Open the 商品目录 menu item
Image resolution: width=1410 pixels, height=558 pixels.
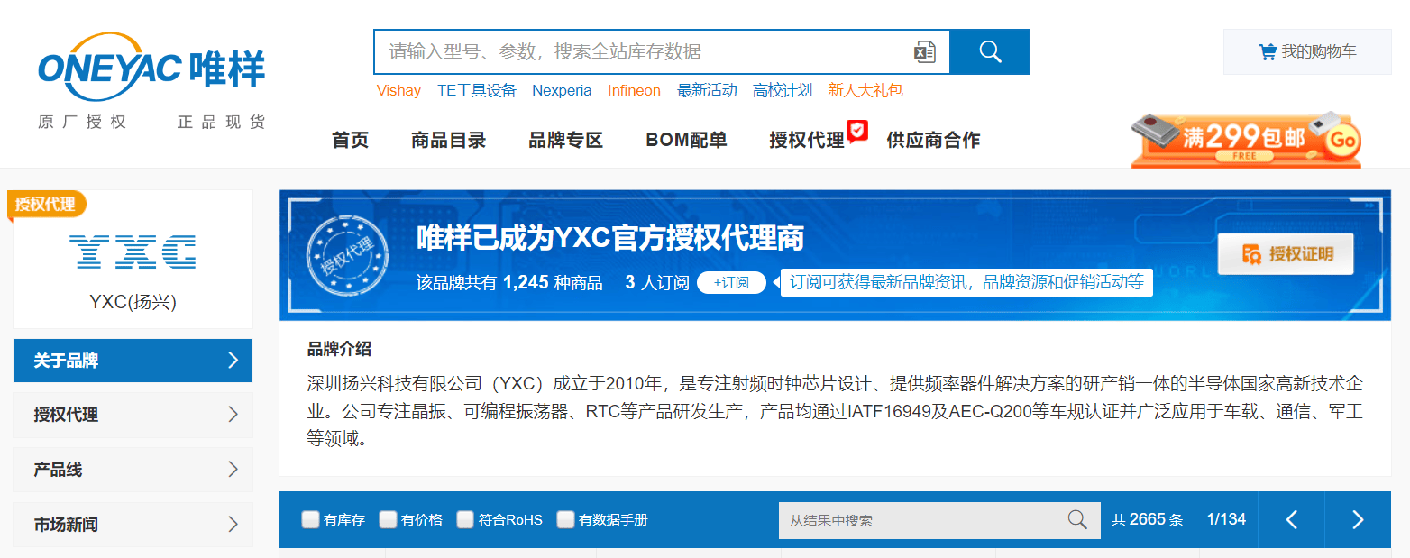click(x=448, y=140)
